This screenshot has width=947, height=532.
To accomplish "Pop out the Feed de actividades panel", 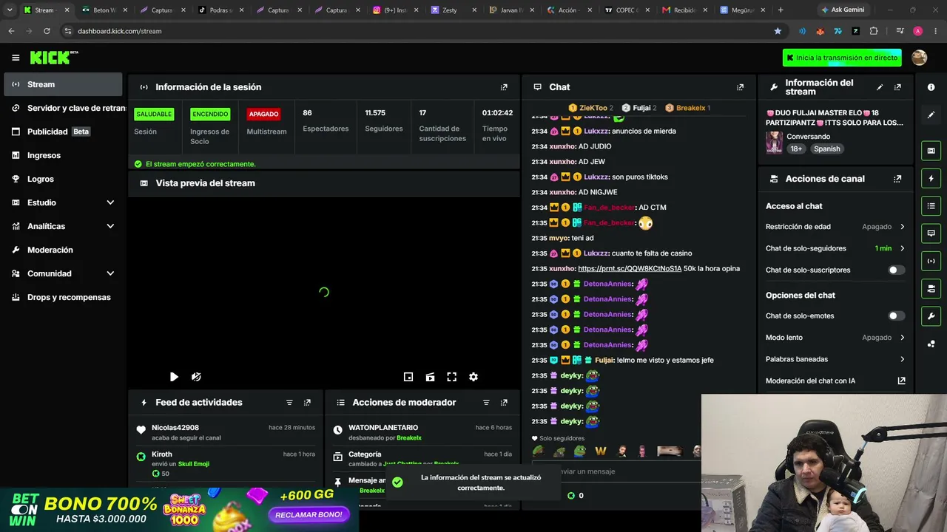I will (307, 403).
